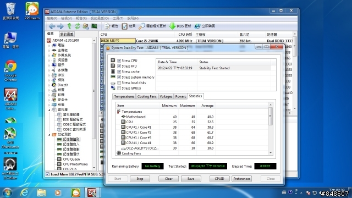Open MSI Afterburner desktop icon
Viewport: 352px width, 198px height.
(10, 138)
